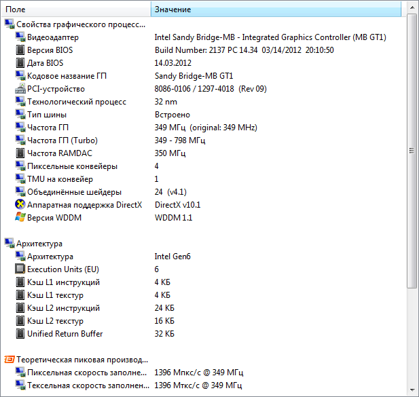This screenshot has height=397, width=419.
Task: Click the icon beside the Архитектура Intel Gen6 row
Action: tap(20, 257)
